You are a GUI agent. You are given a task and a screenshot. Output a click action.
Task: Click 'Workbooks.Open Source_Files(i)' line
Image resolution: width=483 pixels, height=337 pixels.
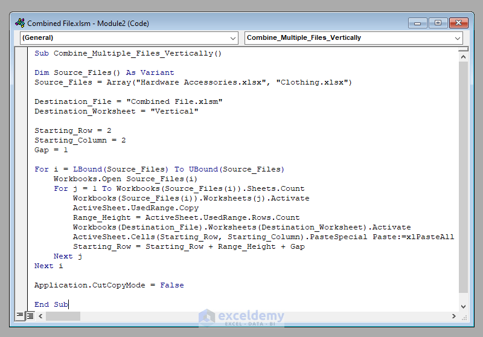tap(126, 179)
